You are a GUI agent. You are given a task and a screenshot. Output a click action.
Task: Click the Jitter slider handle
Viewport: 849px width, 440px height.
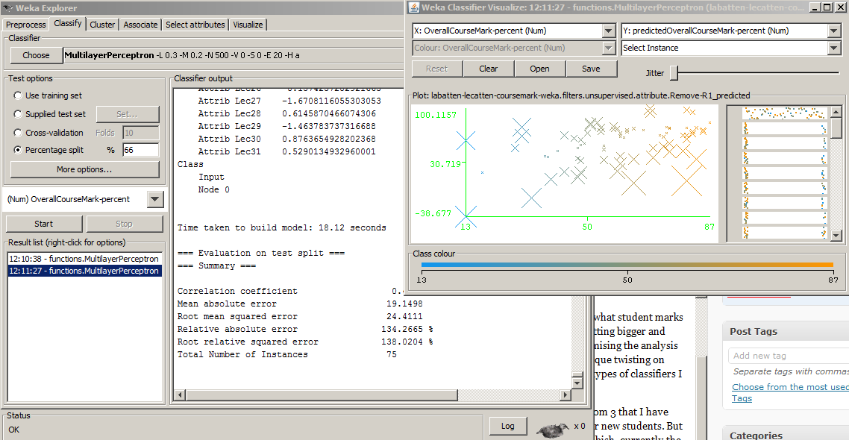tap(674, 72)
